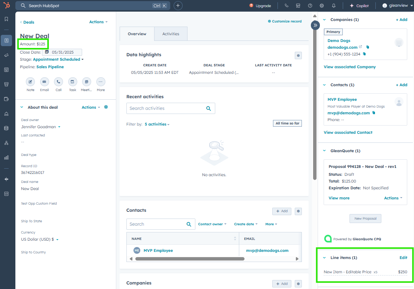
Task: Open the Data Management database sidebar icon
Action: pyautogui.click(x=6, y=128)
